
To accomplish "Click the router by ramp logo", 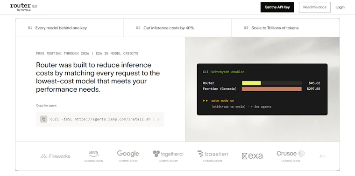I will (23, 7).
